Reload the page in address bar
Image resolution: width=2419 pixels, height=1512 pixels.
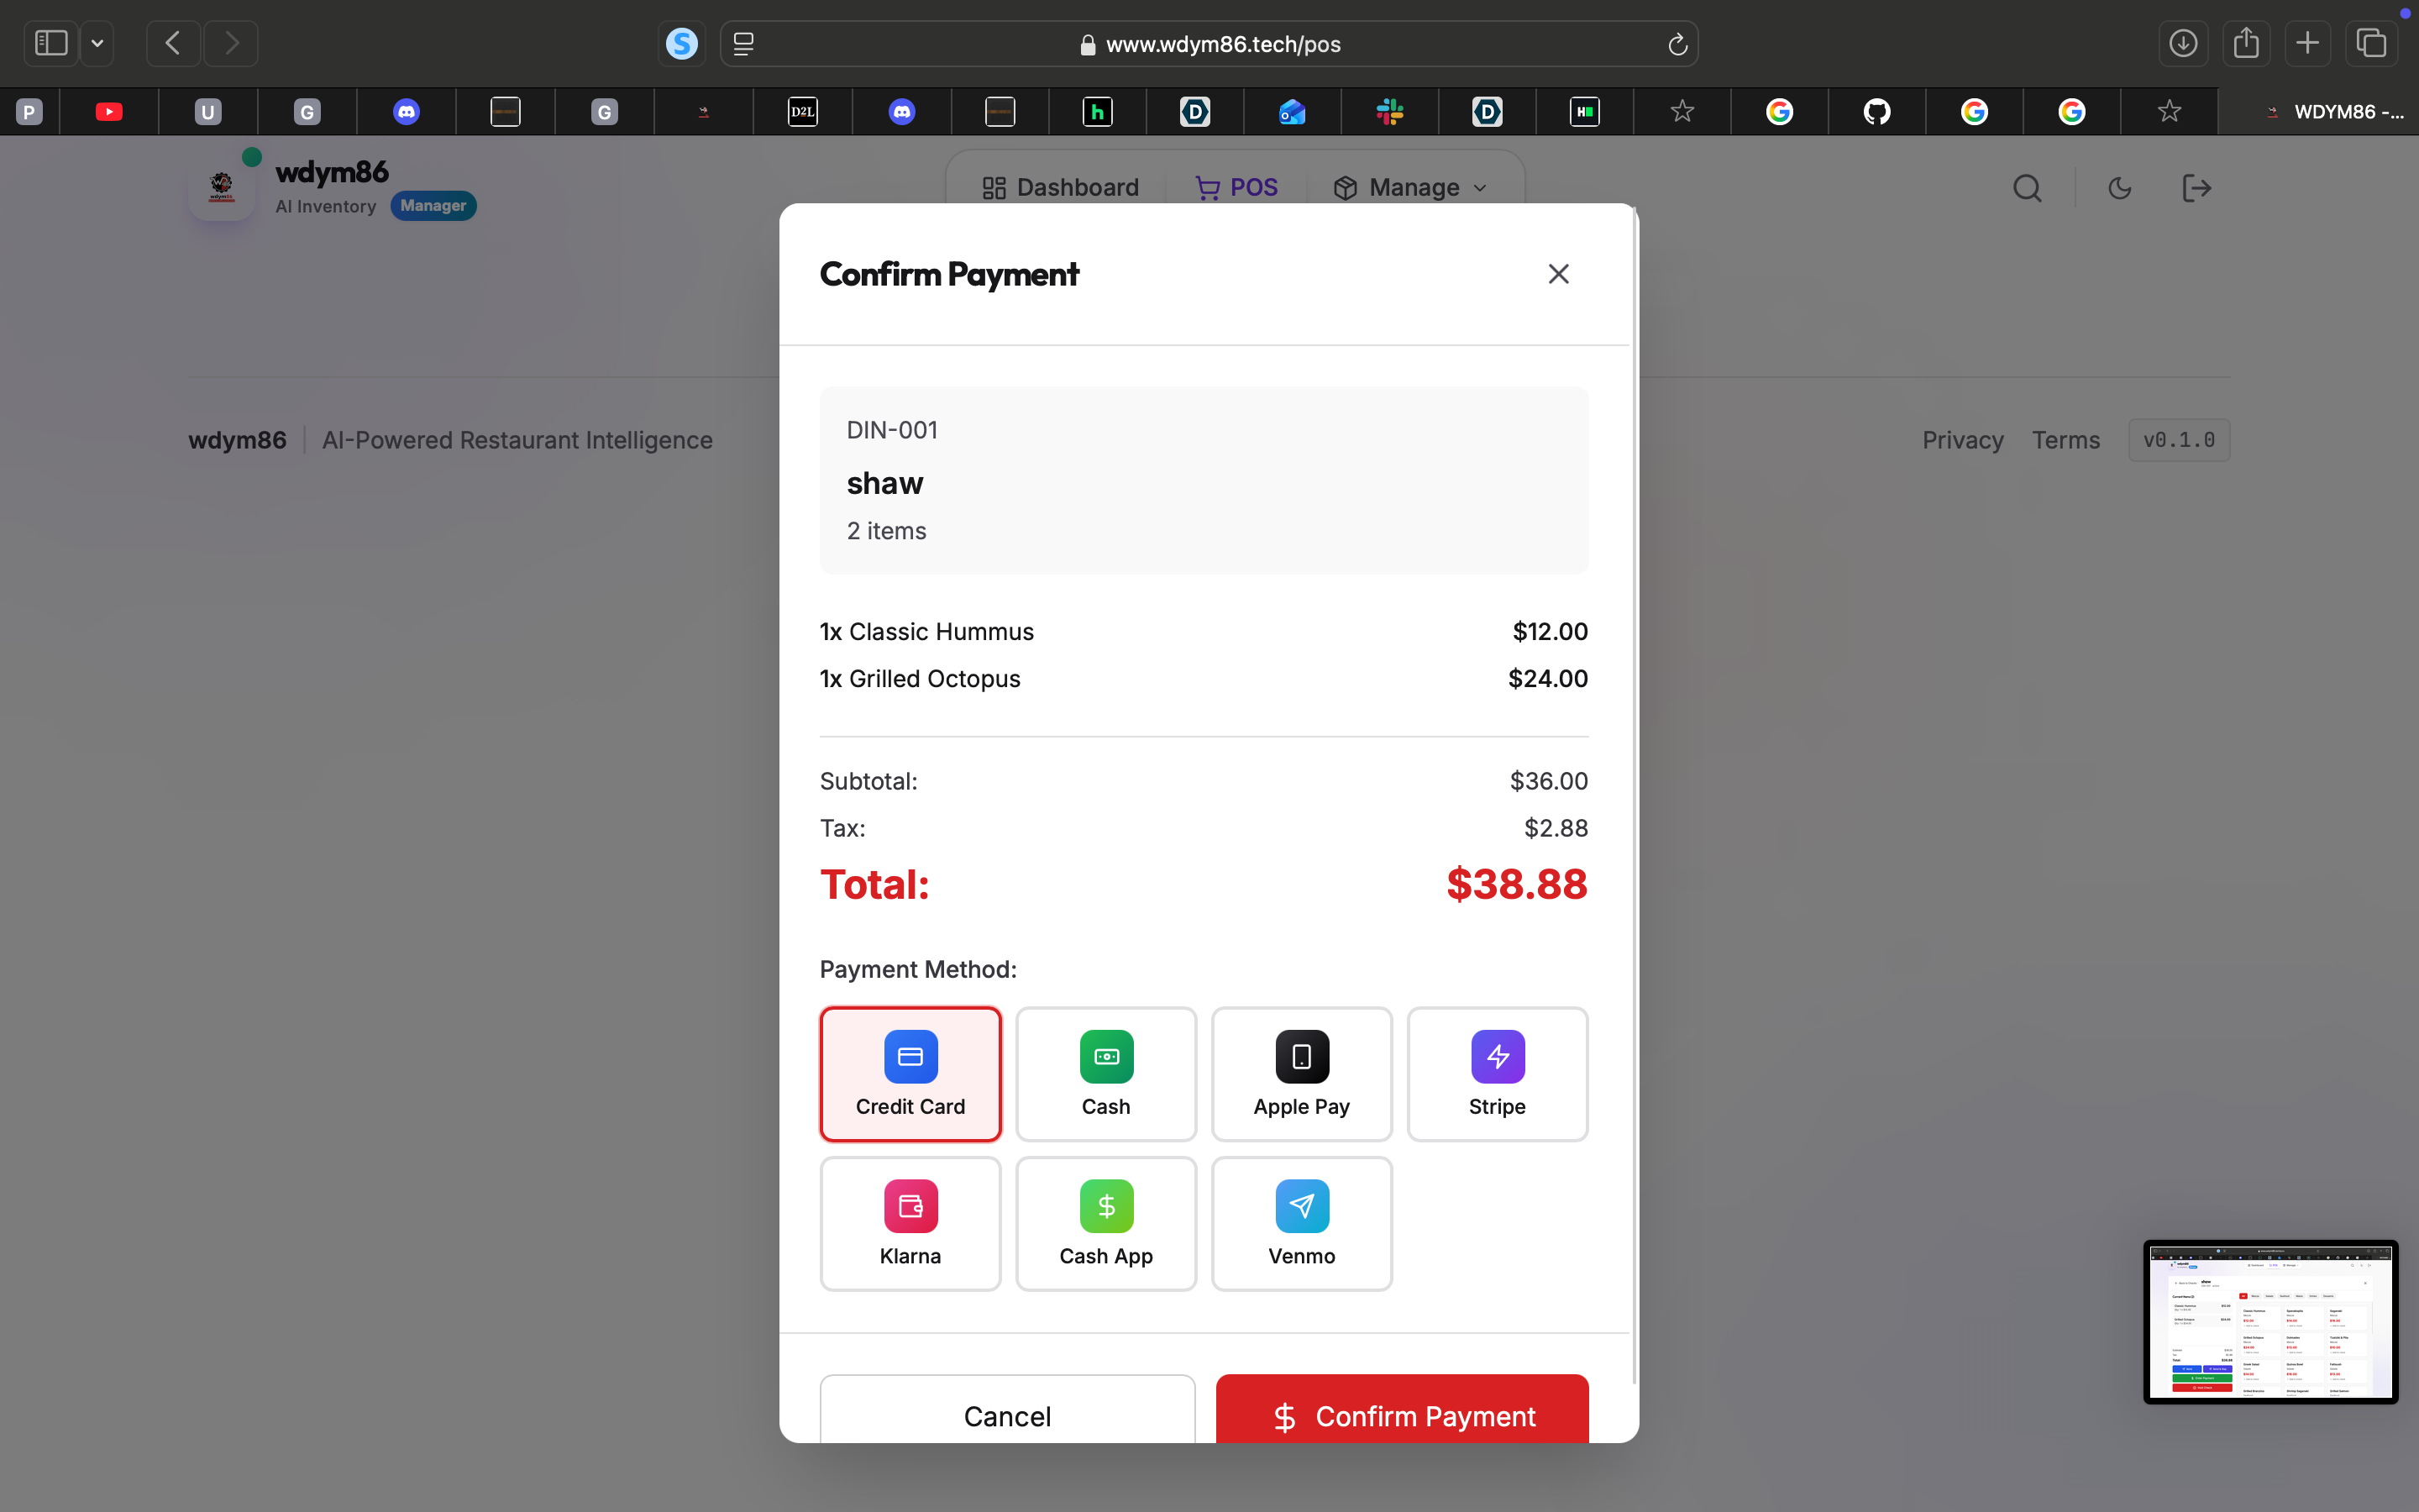(1677, 44)
